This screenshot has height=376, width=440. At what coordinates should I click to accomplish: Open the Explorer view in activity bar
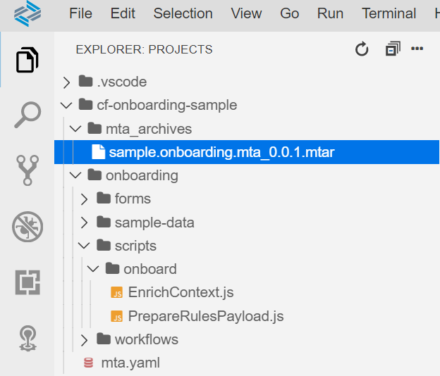(28, 60)
